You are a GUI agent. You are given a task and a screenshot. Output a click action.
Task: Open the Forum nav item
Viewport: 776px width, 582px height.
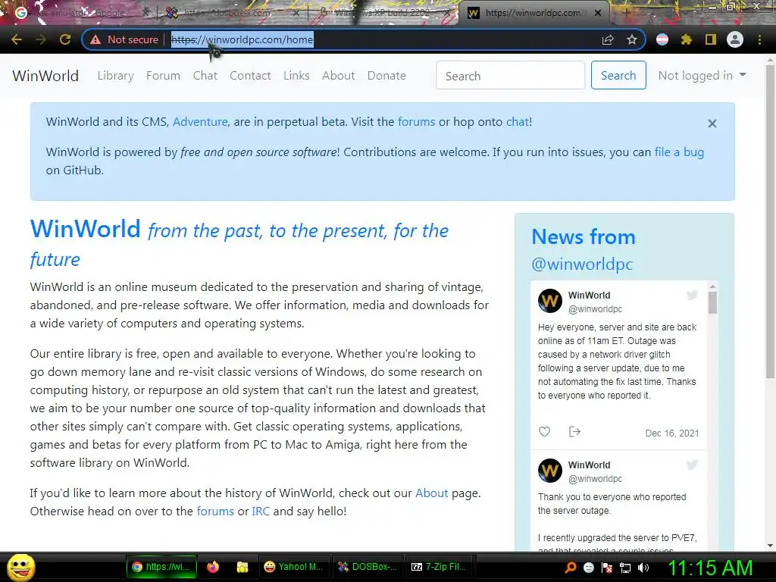tap(164, 75)
